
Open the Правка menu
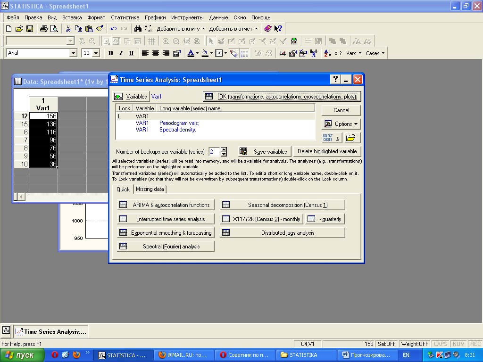click(x=33, y=17)
